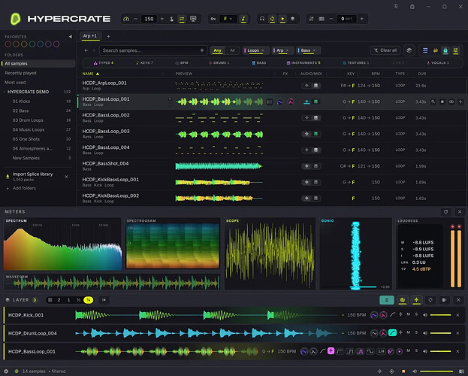Open the BPM filter category
Screen dimensions: 468x376
[x=182, y=63]
